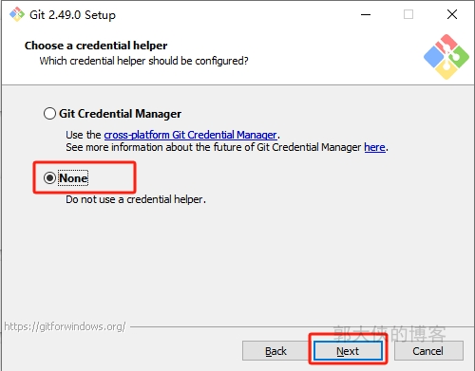The image size is (475, 371).
Task: Click the 'Choose a credential helper' heading
Action: 96,46
